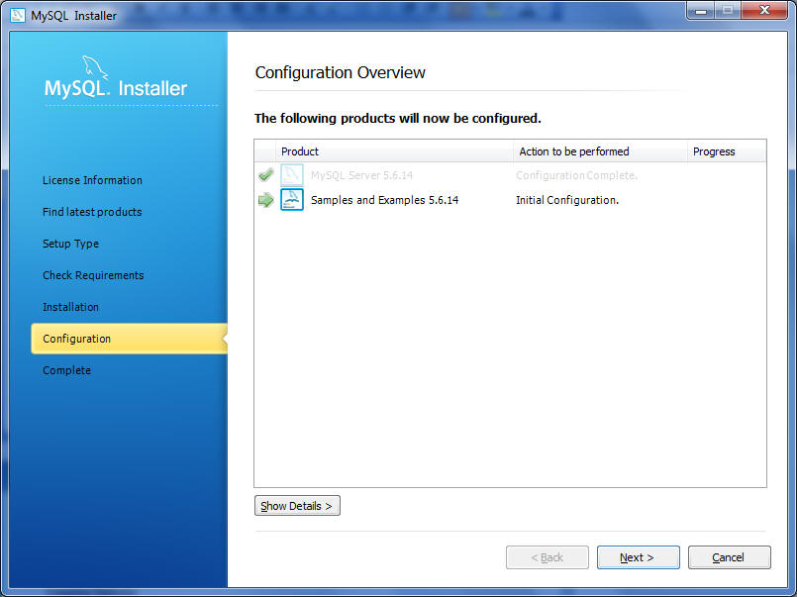Click the 'Configuration Complete.' cell
This screenshot has height=597, width=797.
point(577,175)
